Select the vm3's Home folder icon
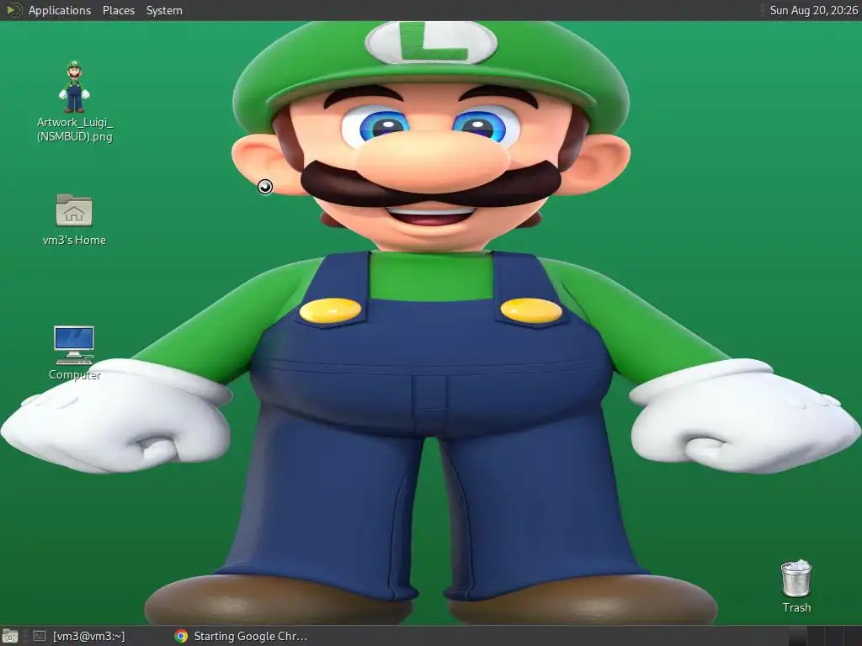Image resolution: width=862 pixels, height=646 pixels. click(74, 209)
